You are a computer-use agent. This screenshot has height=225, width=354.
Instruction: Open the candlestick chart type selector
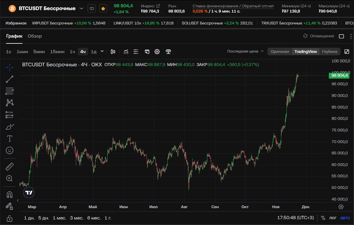pyautogui.click(x=113, y=52)
